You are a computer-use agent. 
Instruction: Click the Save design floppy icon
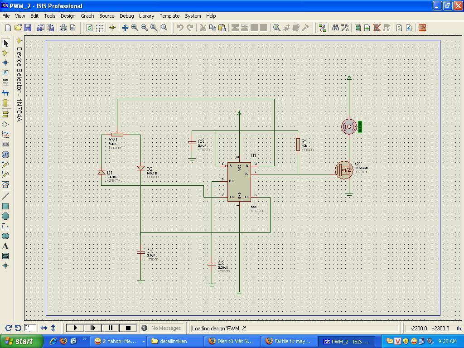27,28
